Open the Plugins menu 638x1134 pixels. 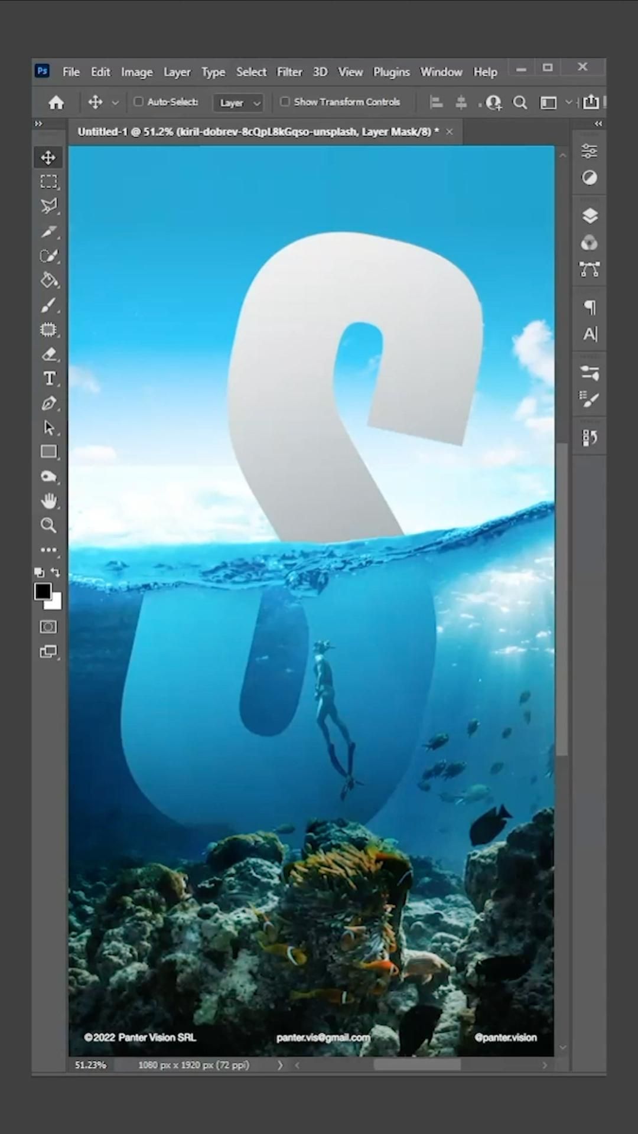click(x=391, y=72)
